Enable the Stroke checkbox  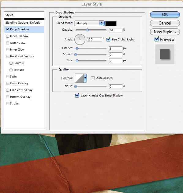(8, 104)
